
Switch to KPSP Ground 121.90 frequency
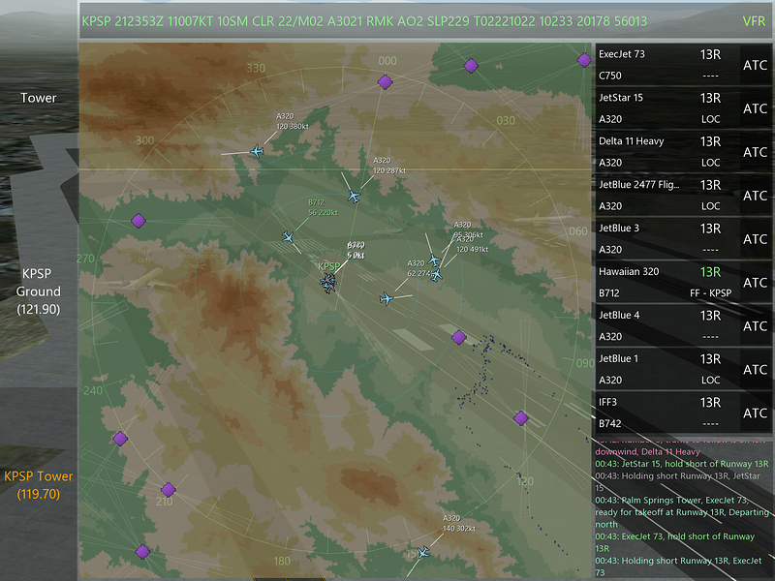click(x=38, y=291)
